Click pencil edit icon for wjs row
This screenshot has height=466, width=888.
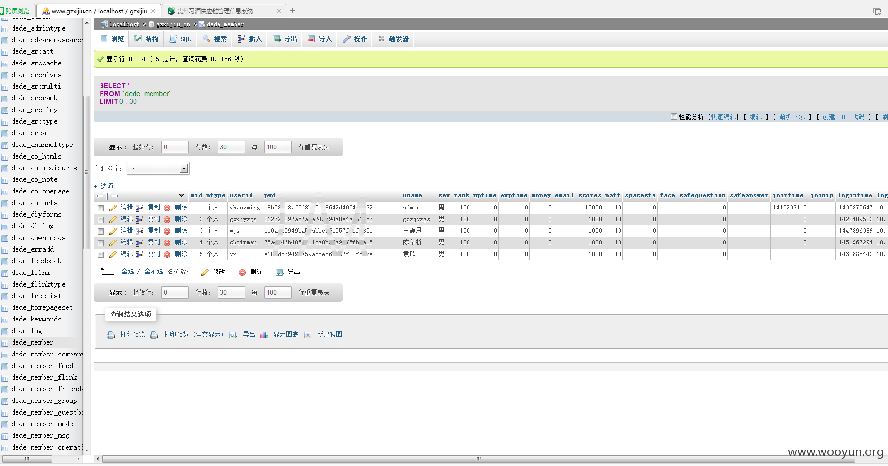(113, 231)
